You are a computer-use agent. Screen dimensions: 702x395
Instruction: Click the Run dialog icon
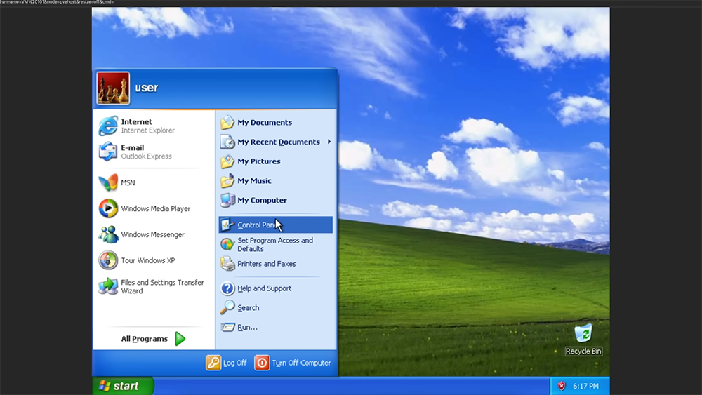click(x=227, y=327)
